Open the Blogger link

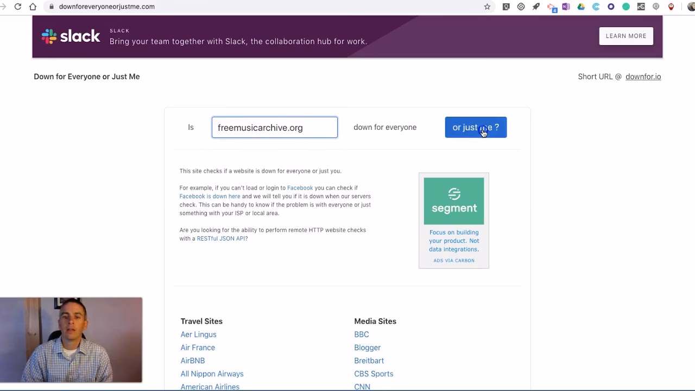point(368,348)
